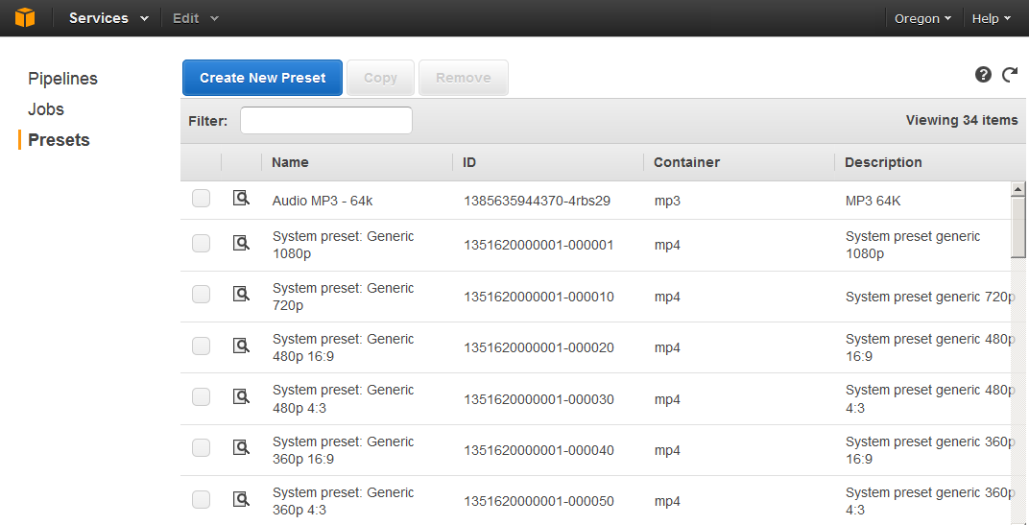This screenshot has width=1029, height=525.
Task: Tick checkbox for Generic 360p 16:9 preset
Action: pyautogui.click(x=201, y=448)
